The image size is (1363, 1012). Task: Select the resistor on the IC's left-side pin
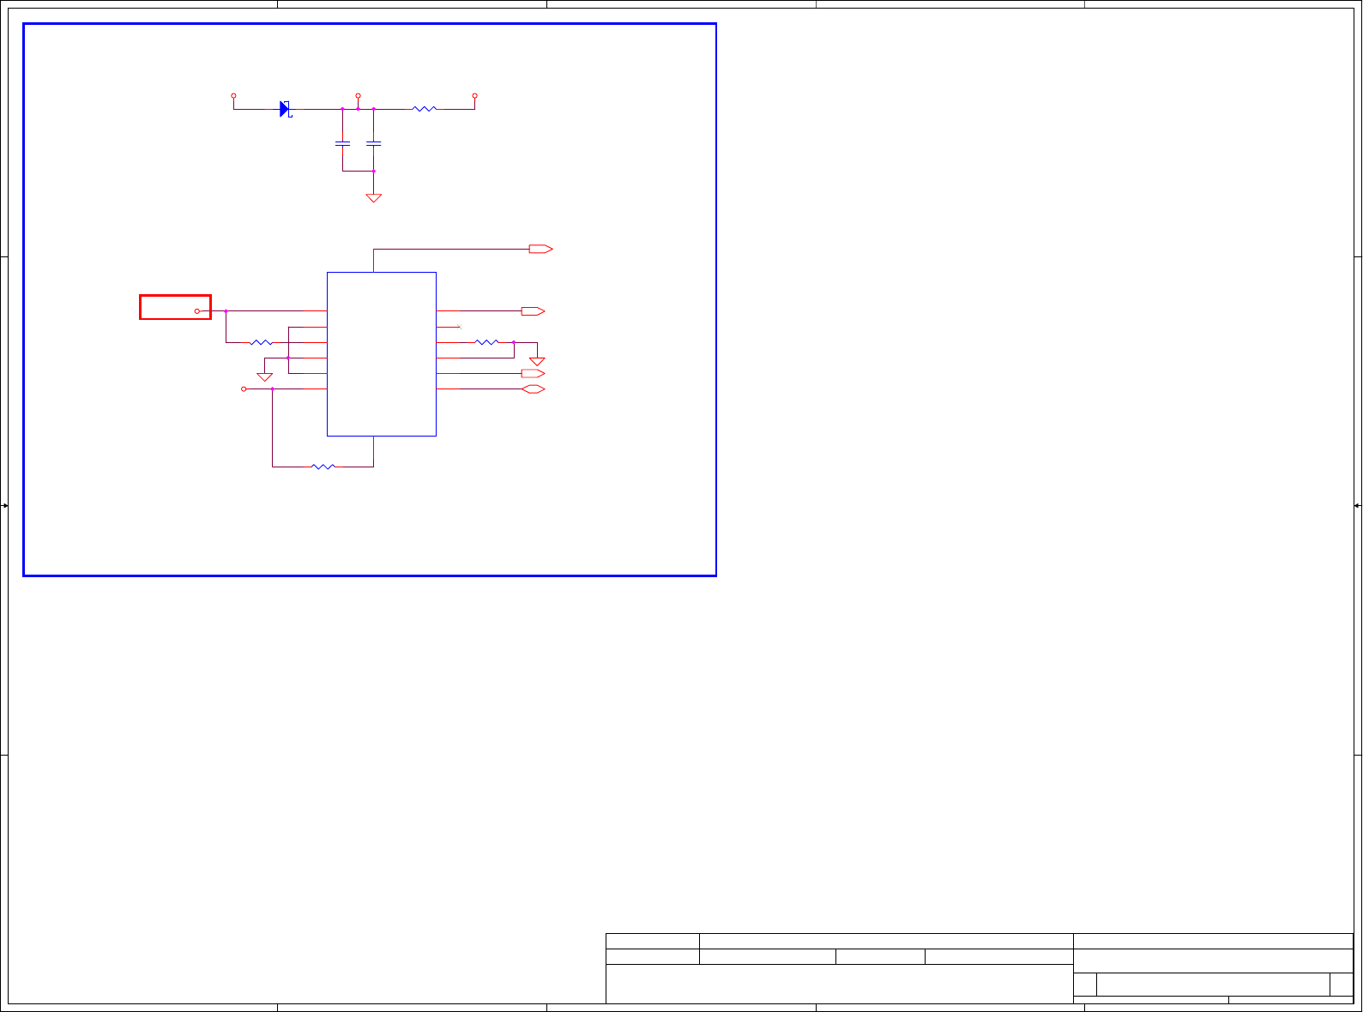tap(261, 342)
